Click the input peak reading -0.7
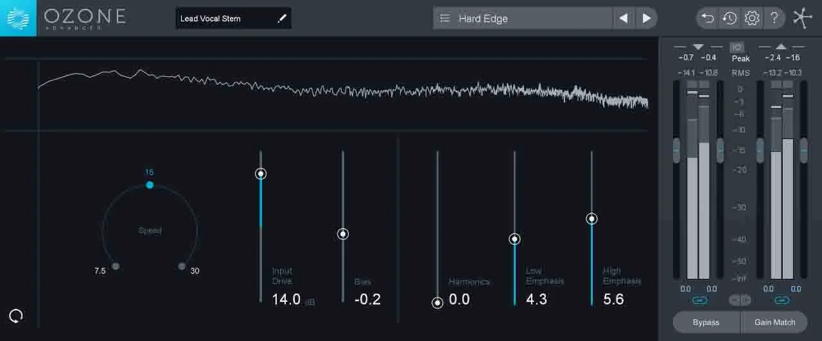 686,58
